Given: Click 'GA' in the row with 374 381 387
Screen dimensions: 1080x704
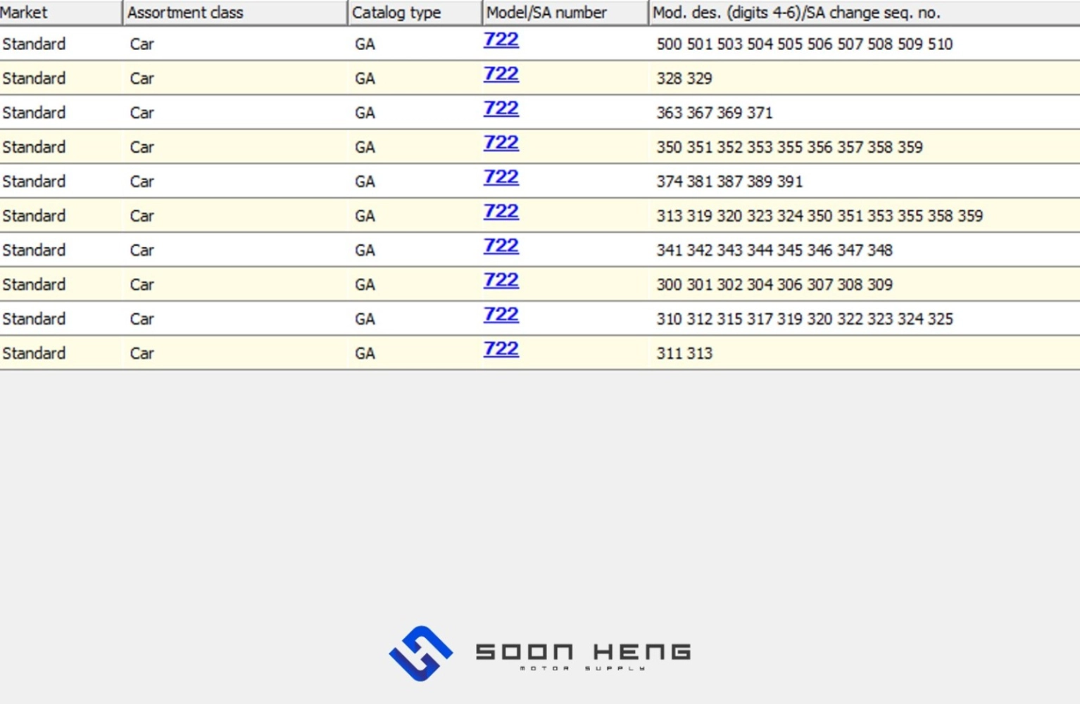Looking at the screenshot, I should coord(365,182).
